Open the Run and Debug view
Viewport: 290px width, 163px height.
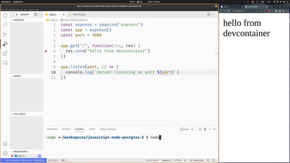point(5,44)
